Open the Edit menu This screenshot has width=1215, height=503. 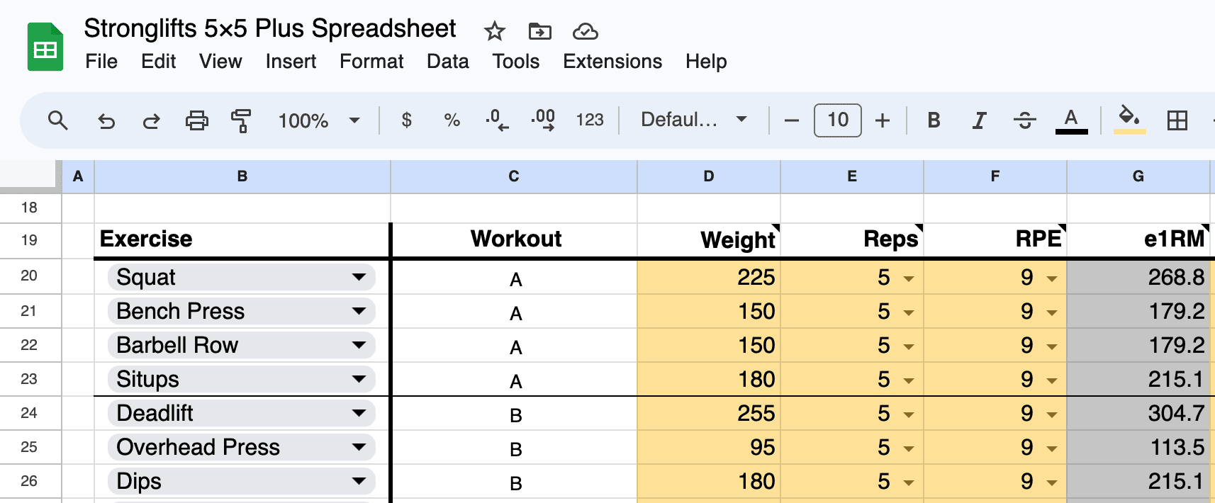point(158,62)
